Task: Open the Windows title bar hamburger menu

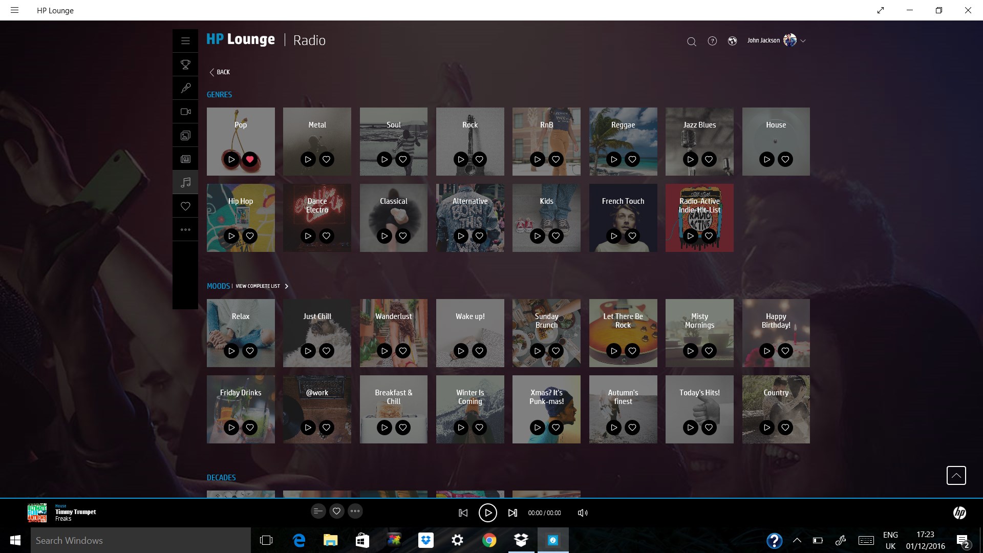Action: (14, 10)
